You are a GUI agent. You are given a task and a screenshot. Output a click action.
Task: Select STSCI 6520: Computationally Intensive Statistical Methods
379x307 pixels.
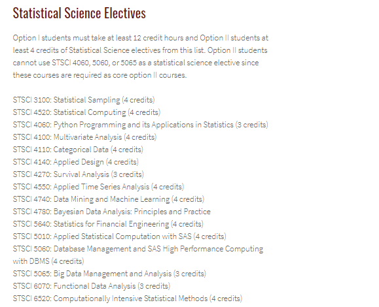[128, 299]
